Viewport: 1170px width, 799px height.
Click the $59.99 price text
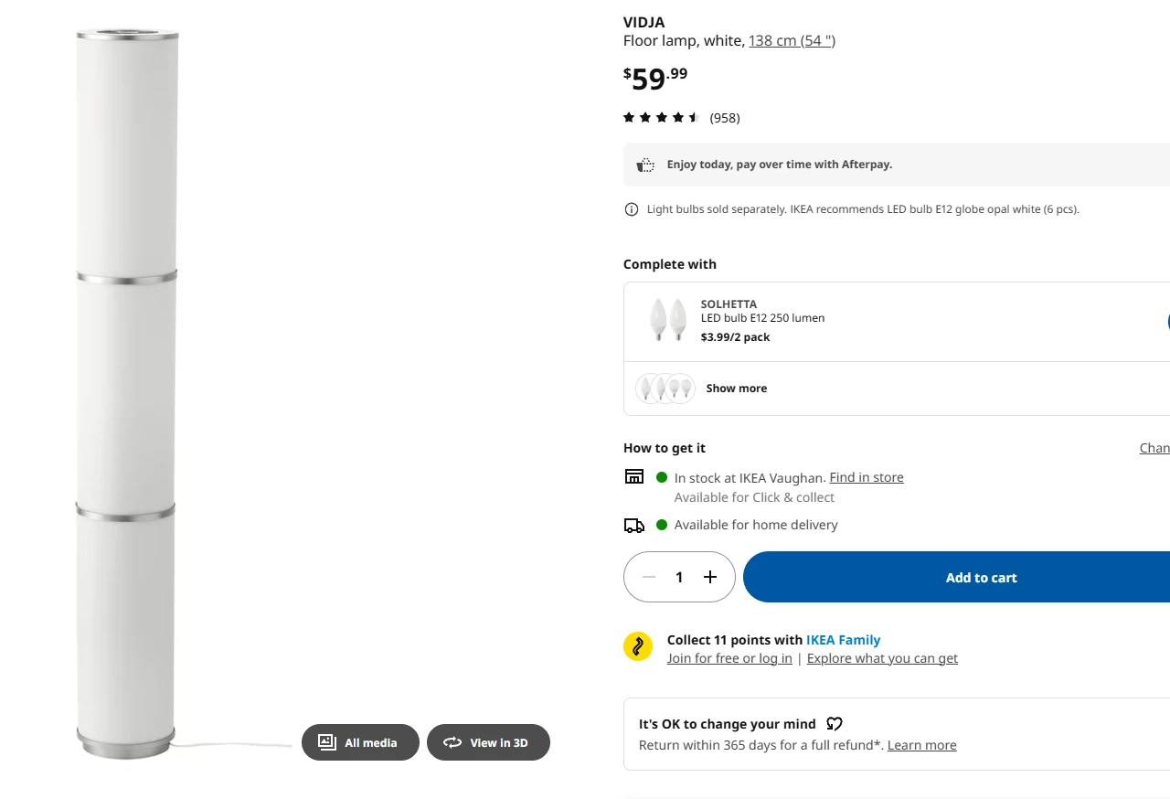coord(655,79)
